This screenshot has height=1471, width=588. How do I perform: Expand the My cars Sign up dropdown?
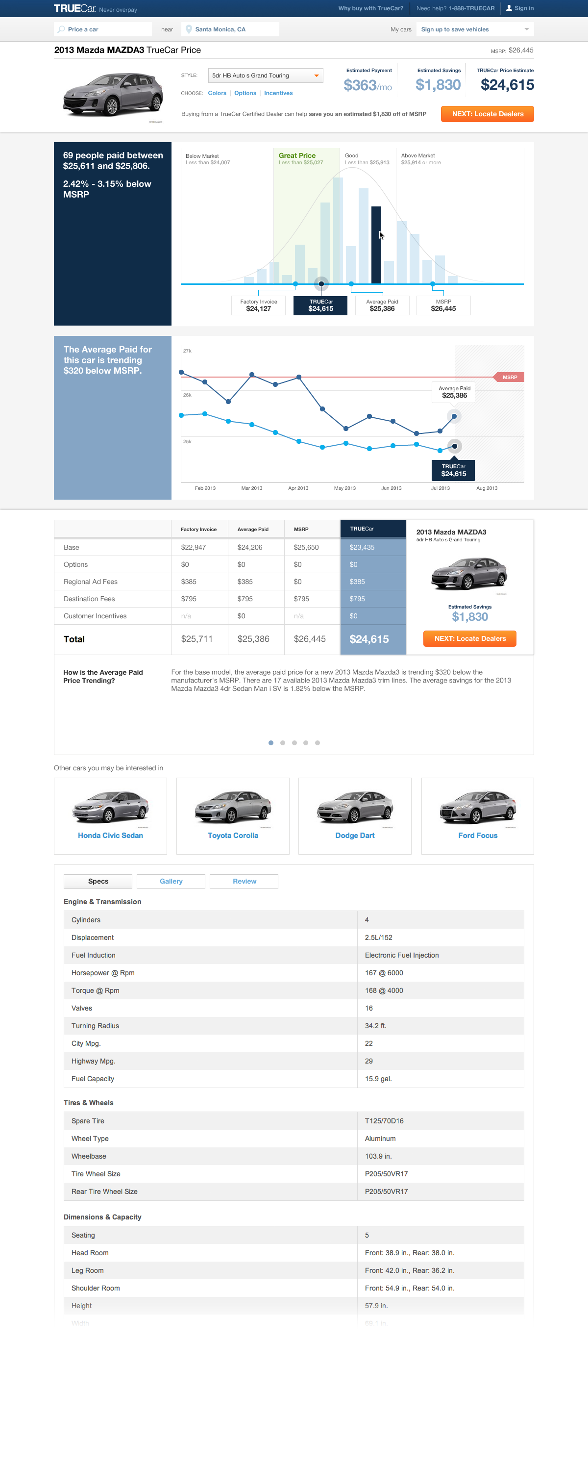tap(475, 29)
